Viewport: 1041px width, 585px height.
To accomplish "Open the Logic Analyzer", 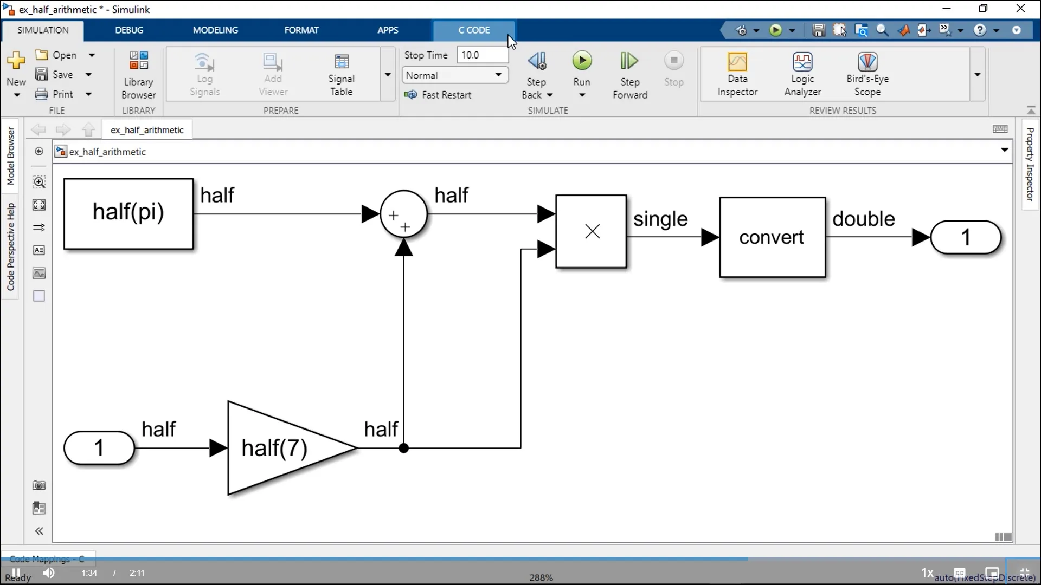I will (803, 74).
